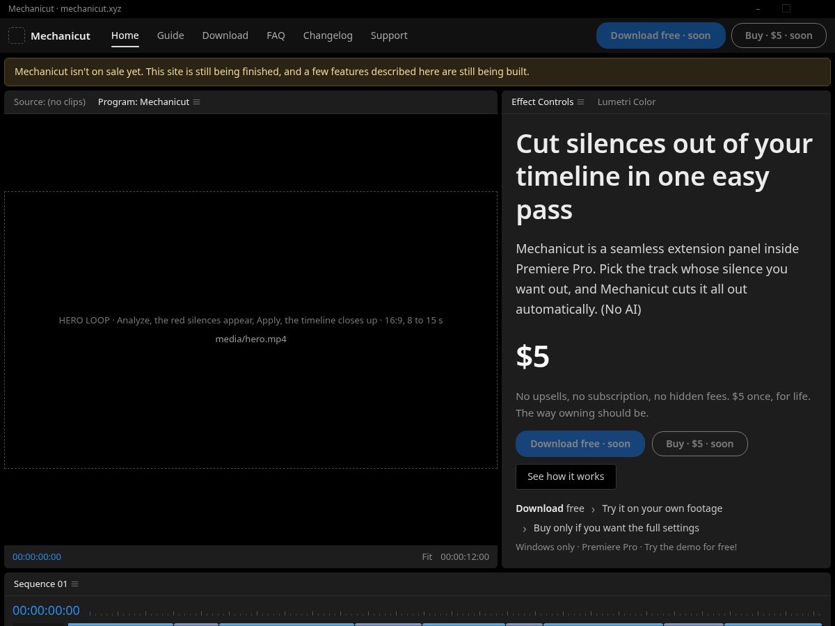
Task: Maximize the Mechanicut window
Action: [786, 8]
